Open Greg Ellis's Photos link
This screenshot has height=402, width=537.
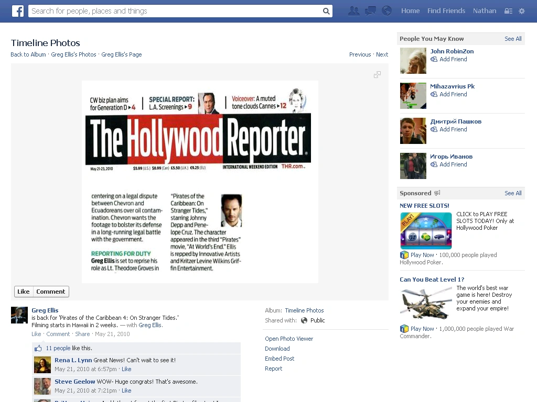[73, 54]
